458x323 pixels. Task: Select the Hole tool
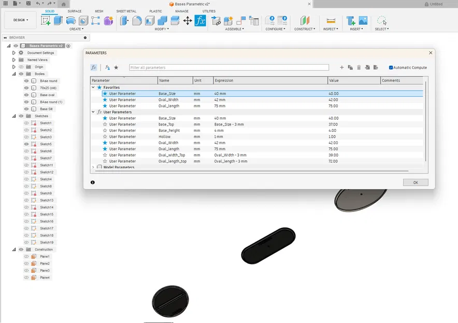pos(83,21)
